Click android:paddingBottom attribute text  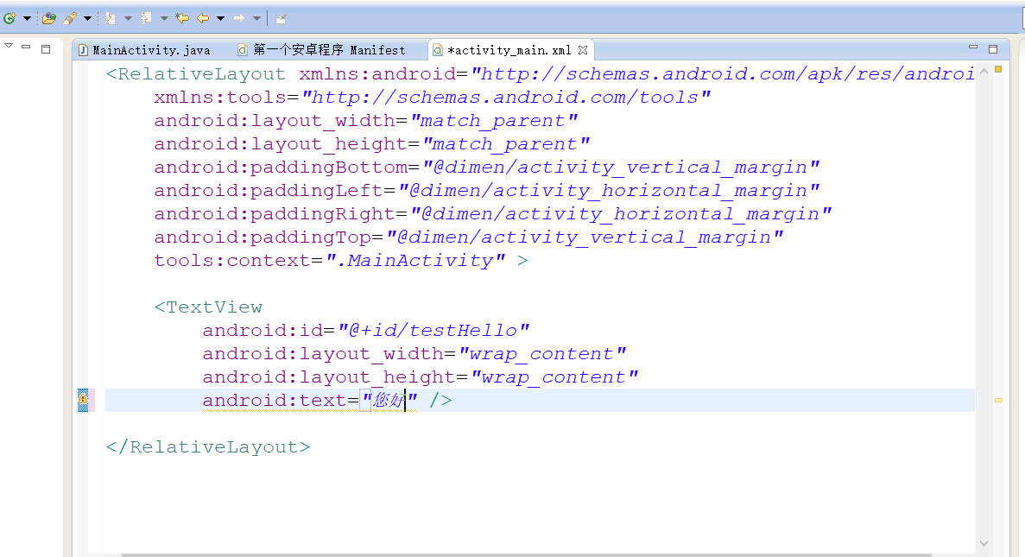pos(282,168)
